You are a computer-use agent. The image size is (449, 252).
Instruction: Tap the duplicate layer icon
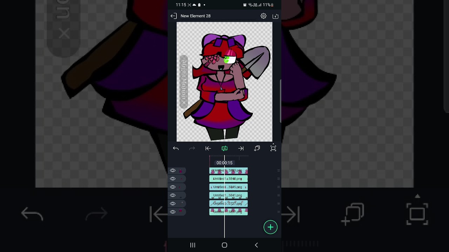[x=257, y=148]
